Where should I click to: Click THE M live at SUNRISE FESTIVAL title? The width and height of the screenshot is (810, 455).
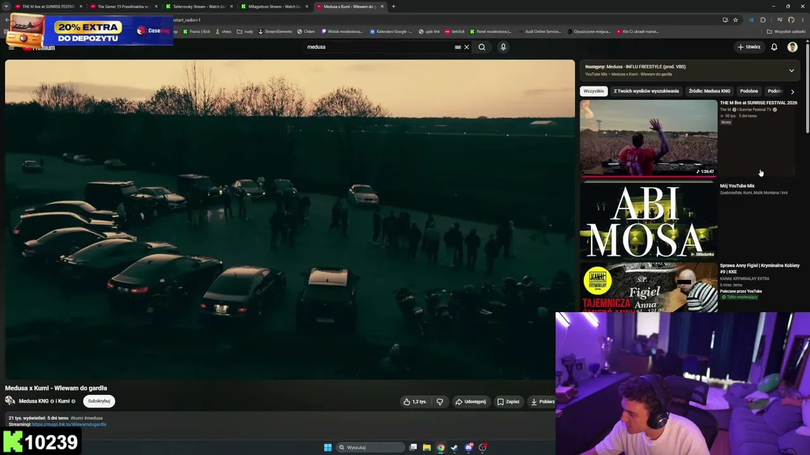tap(759, 102)
